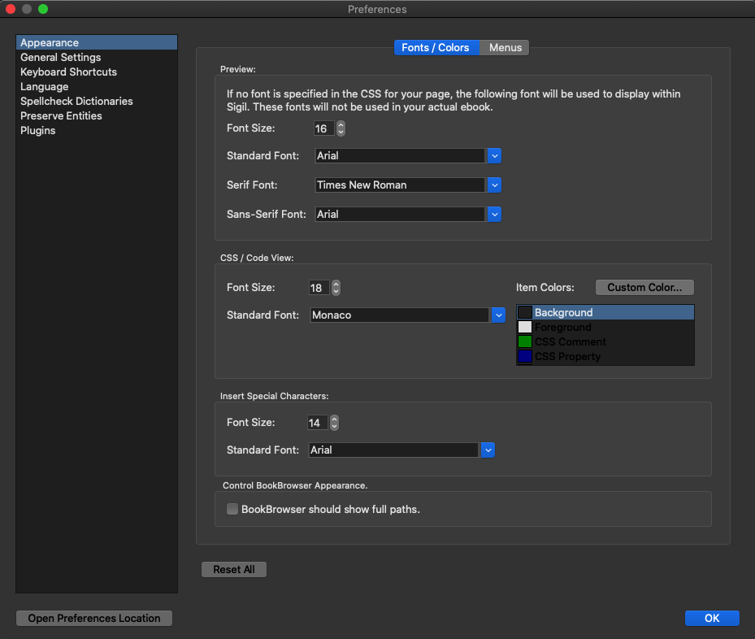Select the Fonts / Colors tab
Viewport: 755px width, 639px height.
[436, 48]
